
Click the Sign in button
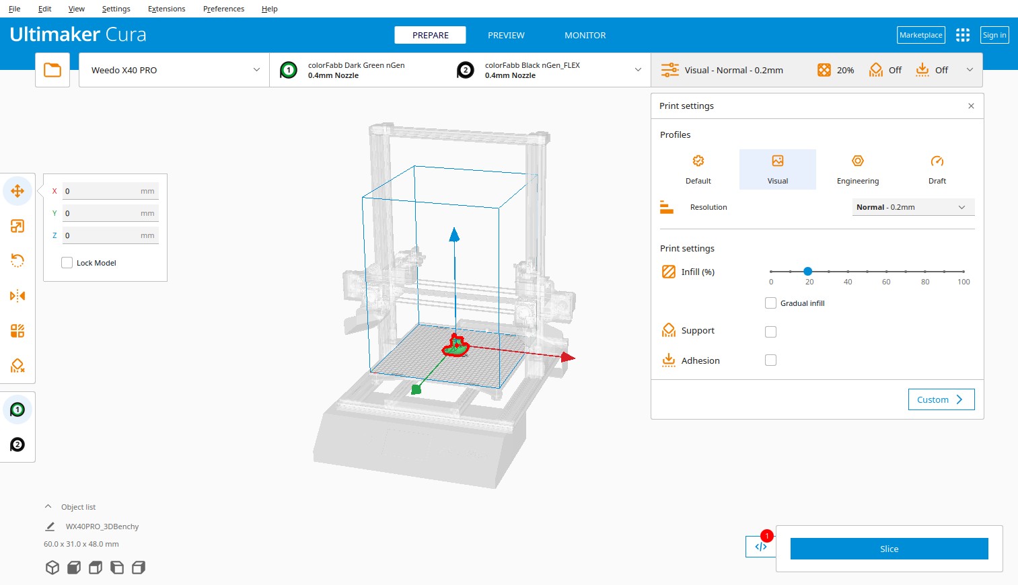994,35
